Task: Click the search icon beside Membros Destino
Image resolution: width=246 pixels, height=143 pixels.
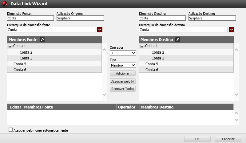Action: [177, 40]
